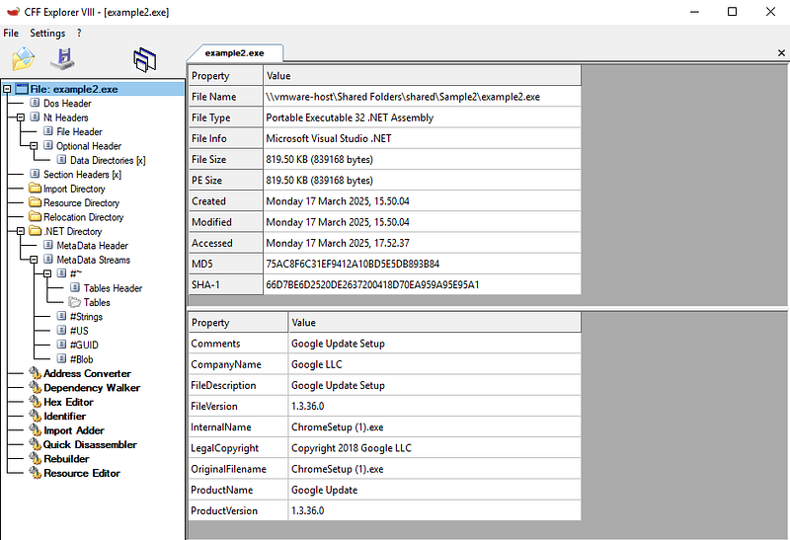Click the Relocation Directory folder icon

35,216
